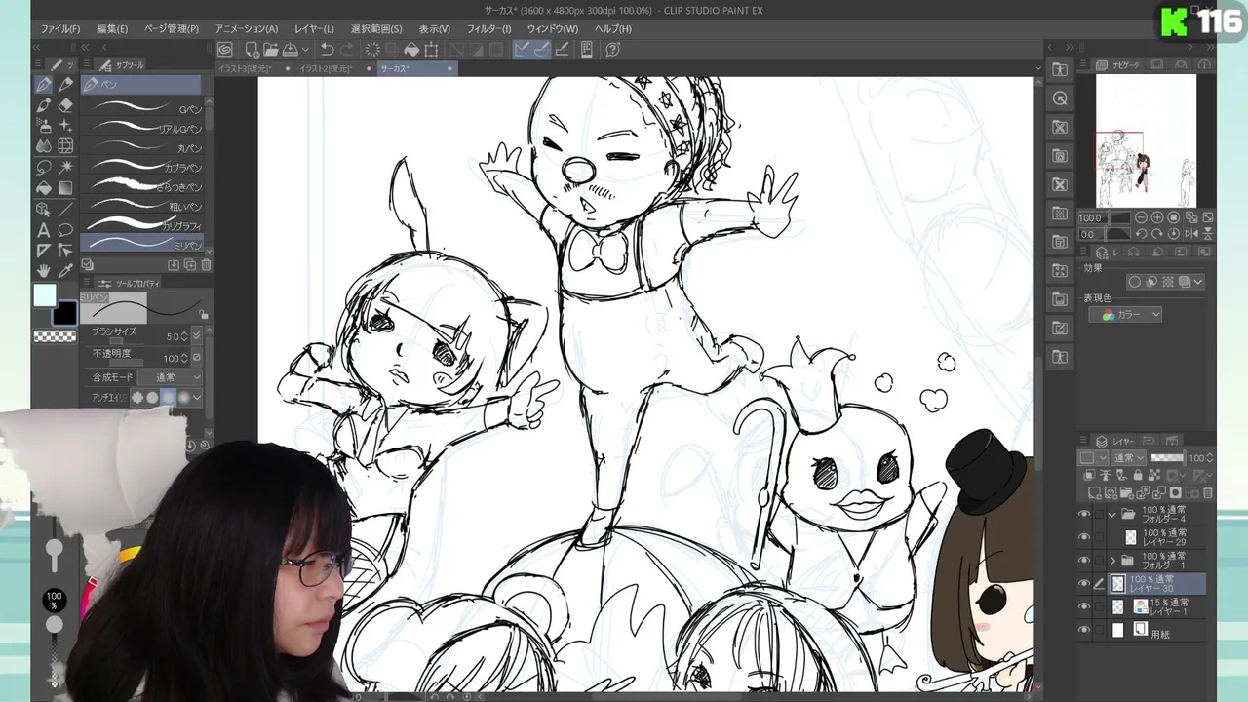Select the Blend tool

coord(44,146)
